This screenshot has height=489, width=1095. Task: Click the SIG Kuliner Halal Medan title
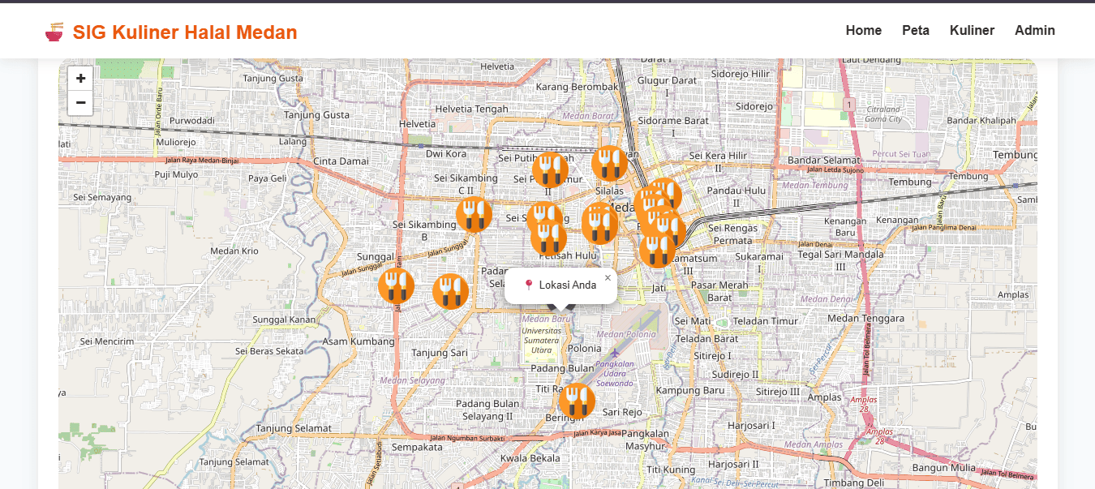[x=185, y=32]
